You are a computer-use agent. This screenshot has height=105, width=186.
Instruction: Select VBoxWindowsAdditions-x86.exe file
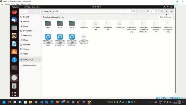[72, 40]
